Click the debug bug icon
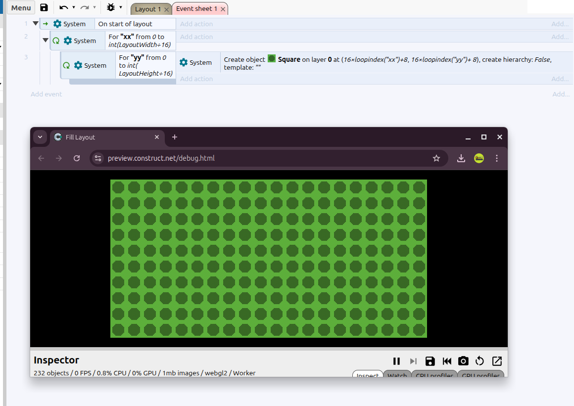 pos(110,8)
